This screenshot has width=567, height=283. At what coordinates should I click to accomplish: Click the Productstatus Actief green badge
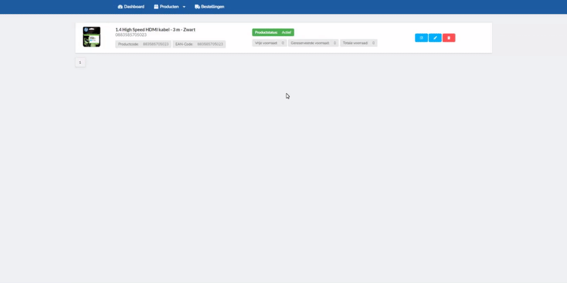coord(273,32)
